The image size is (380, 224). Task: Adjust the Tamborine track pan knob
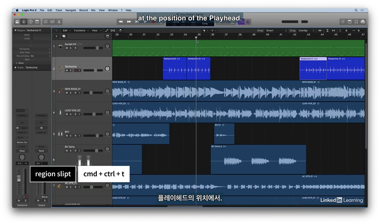coord(107,69)
